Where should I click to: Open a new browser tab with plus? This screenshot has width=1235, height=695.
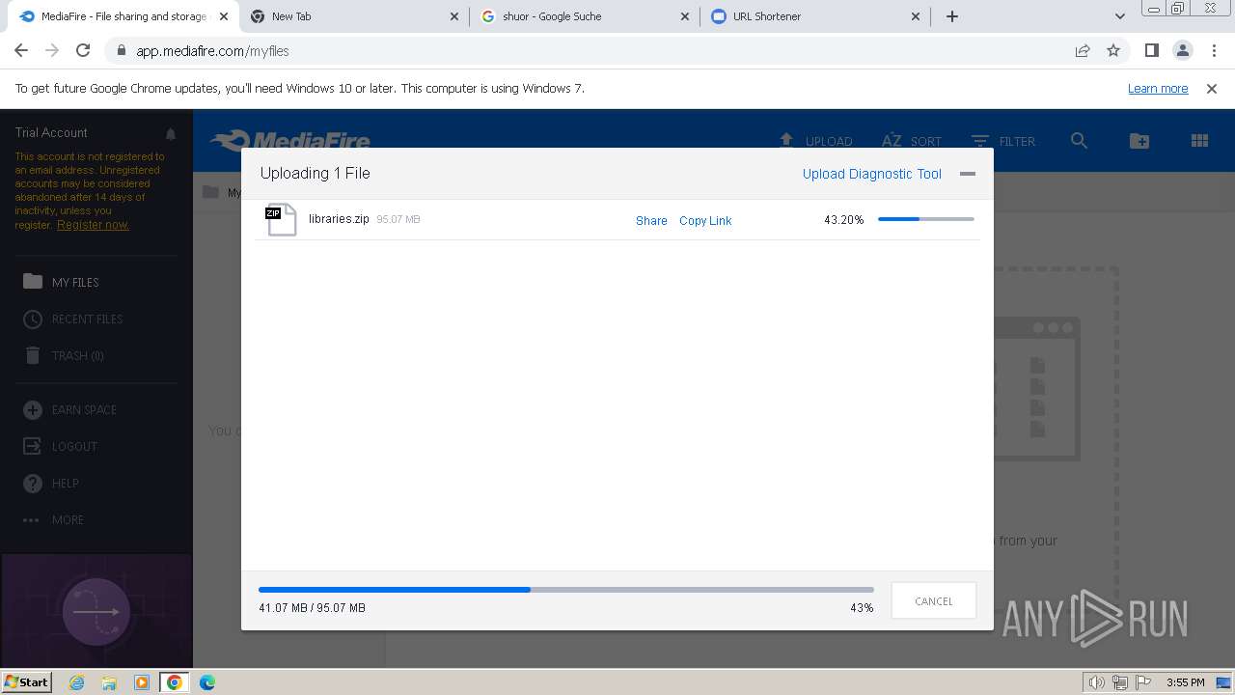point(952,16)
